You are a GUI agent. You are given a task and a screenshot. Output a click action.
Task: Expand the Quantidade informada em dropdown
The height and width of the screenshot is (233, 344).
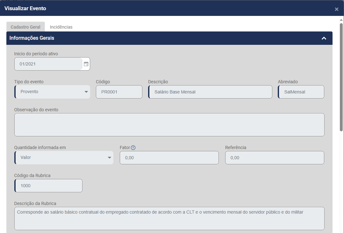pyautogui.click(x=109, y=158)
